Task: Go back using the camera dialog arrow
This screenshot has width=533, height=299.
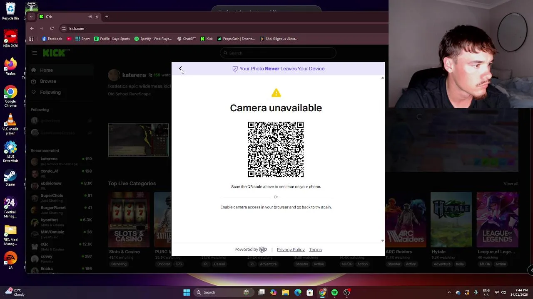Action: click(x=180, y=69)
